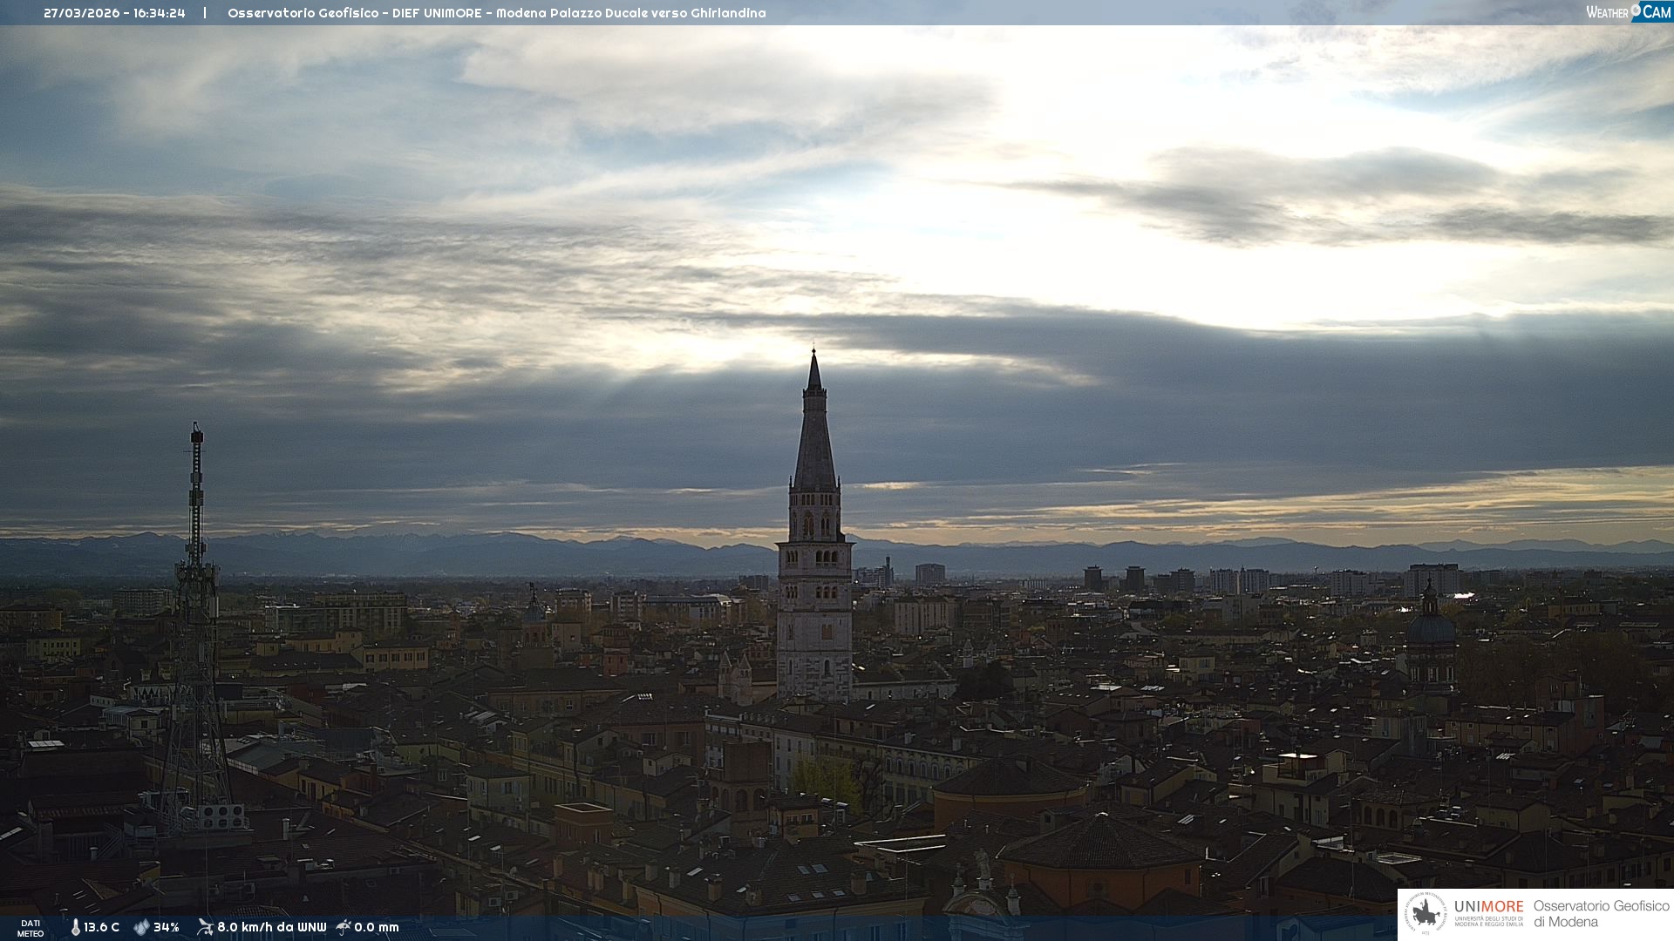Click the Modena Palazzo Ducale verso Ghirlandina caption

coord(630,13)
